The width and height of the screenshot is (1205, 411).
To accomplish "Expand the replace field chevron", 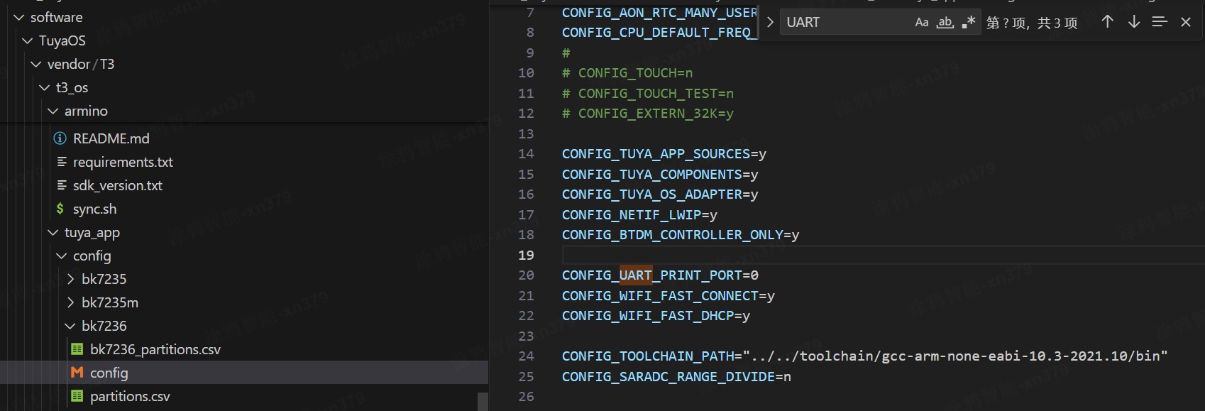I will 770,22.
